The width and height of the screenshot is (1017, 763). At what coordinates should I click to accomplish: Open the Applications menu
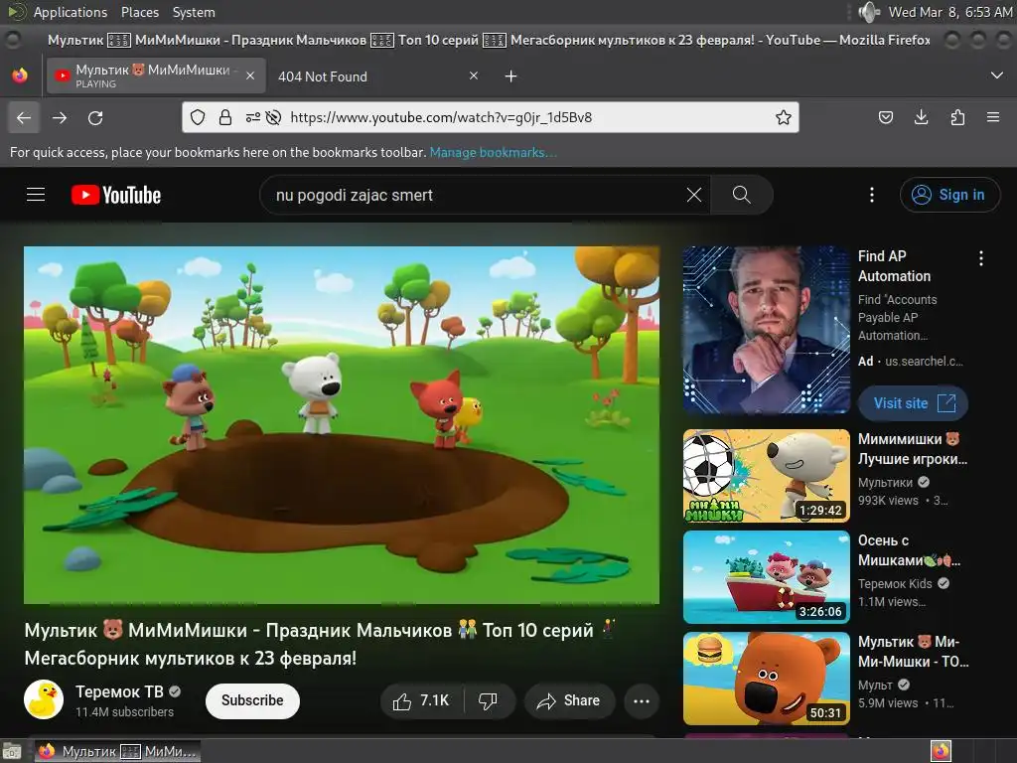(71, 12)
